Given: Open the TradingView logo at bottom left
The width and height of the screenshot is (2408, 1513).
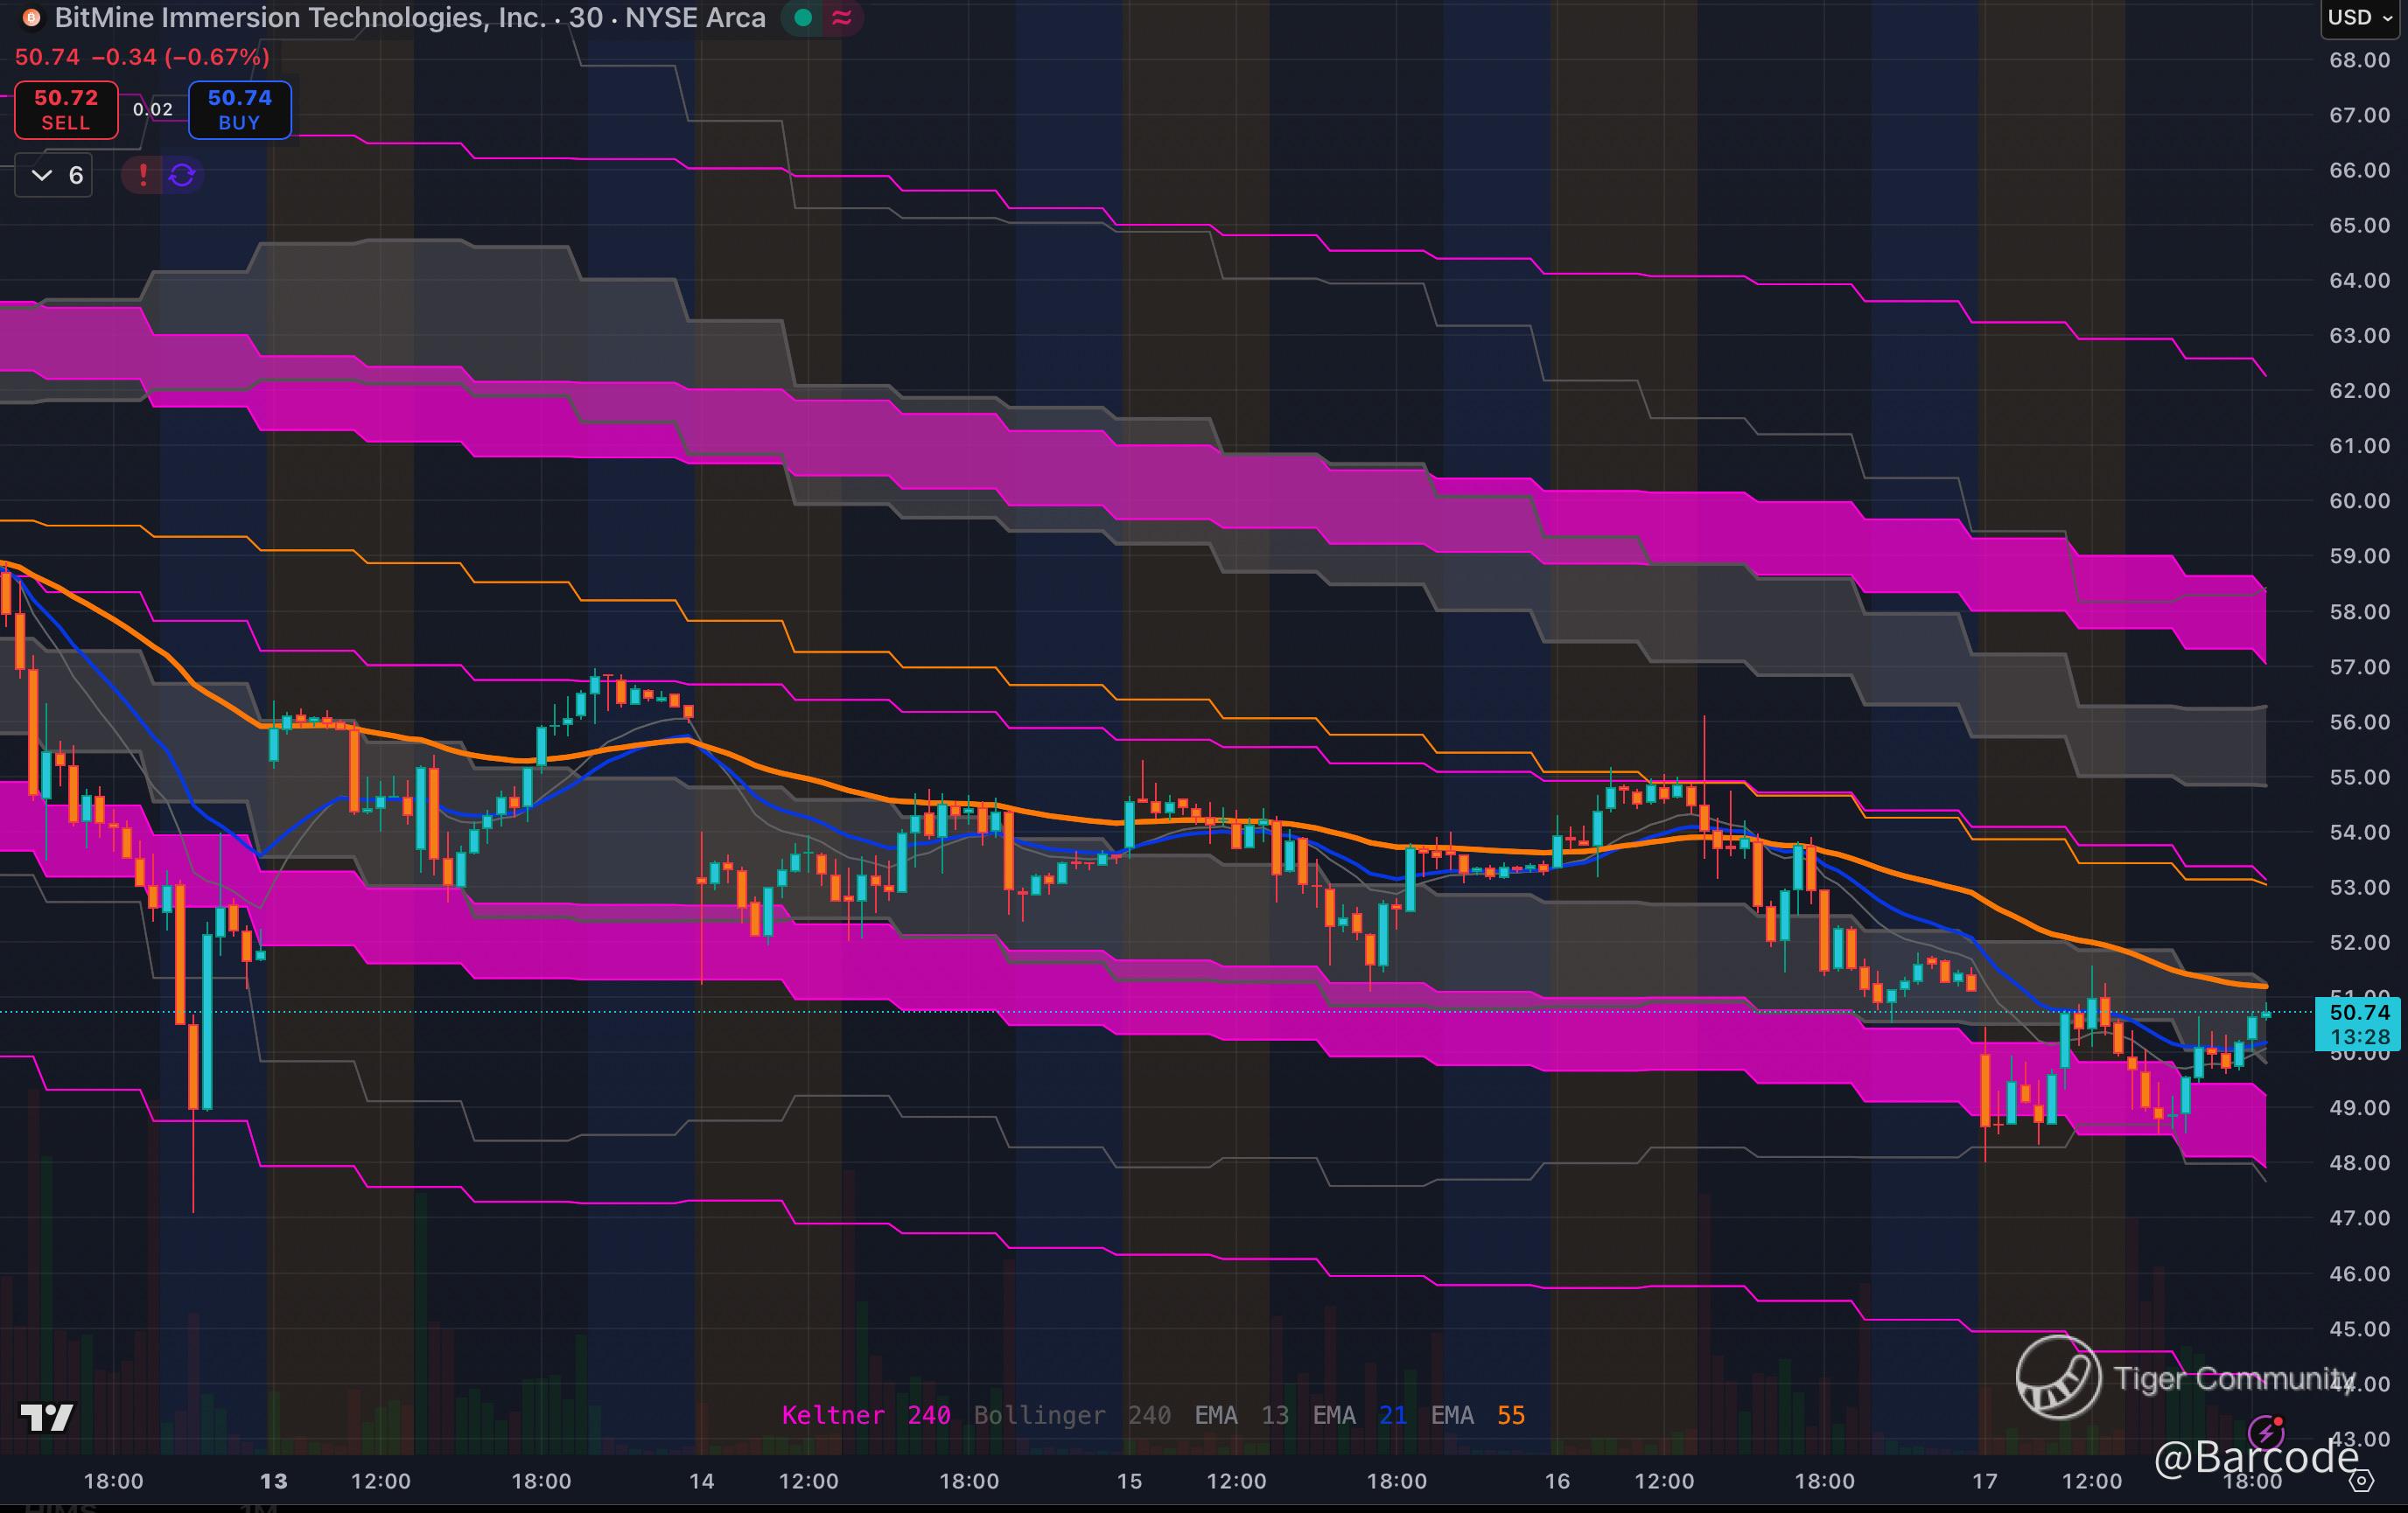Looking at the screenshot, I should point(47,1417).
